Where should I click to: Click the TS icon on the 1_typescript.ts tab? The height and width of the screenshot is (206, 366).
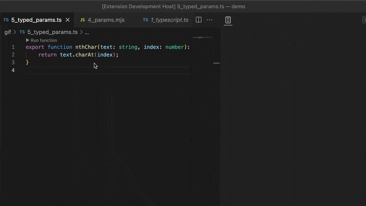(145, 20)
